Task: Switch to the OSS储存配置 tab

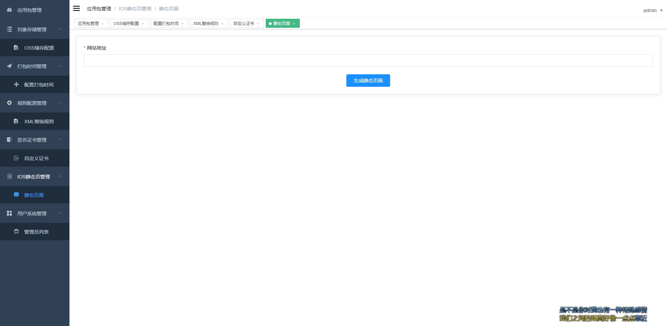Action: click(126, 23)
